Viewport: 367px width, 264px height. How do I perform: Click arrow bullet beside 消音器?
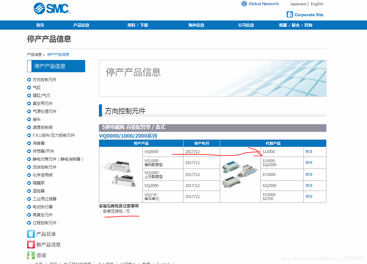point(29,143)
